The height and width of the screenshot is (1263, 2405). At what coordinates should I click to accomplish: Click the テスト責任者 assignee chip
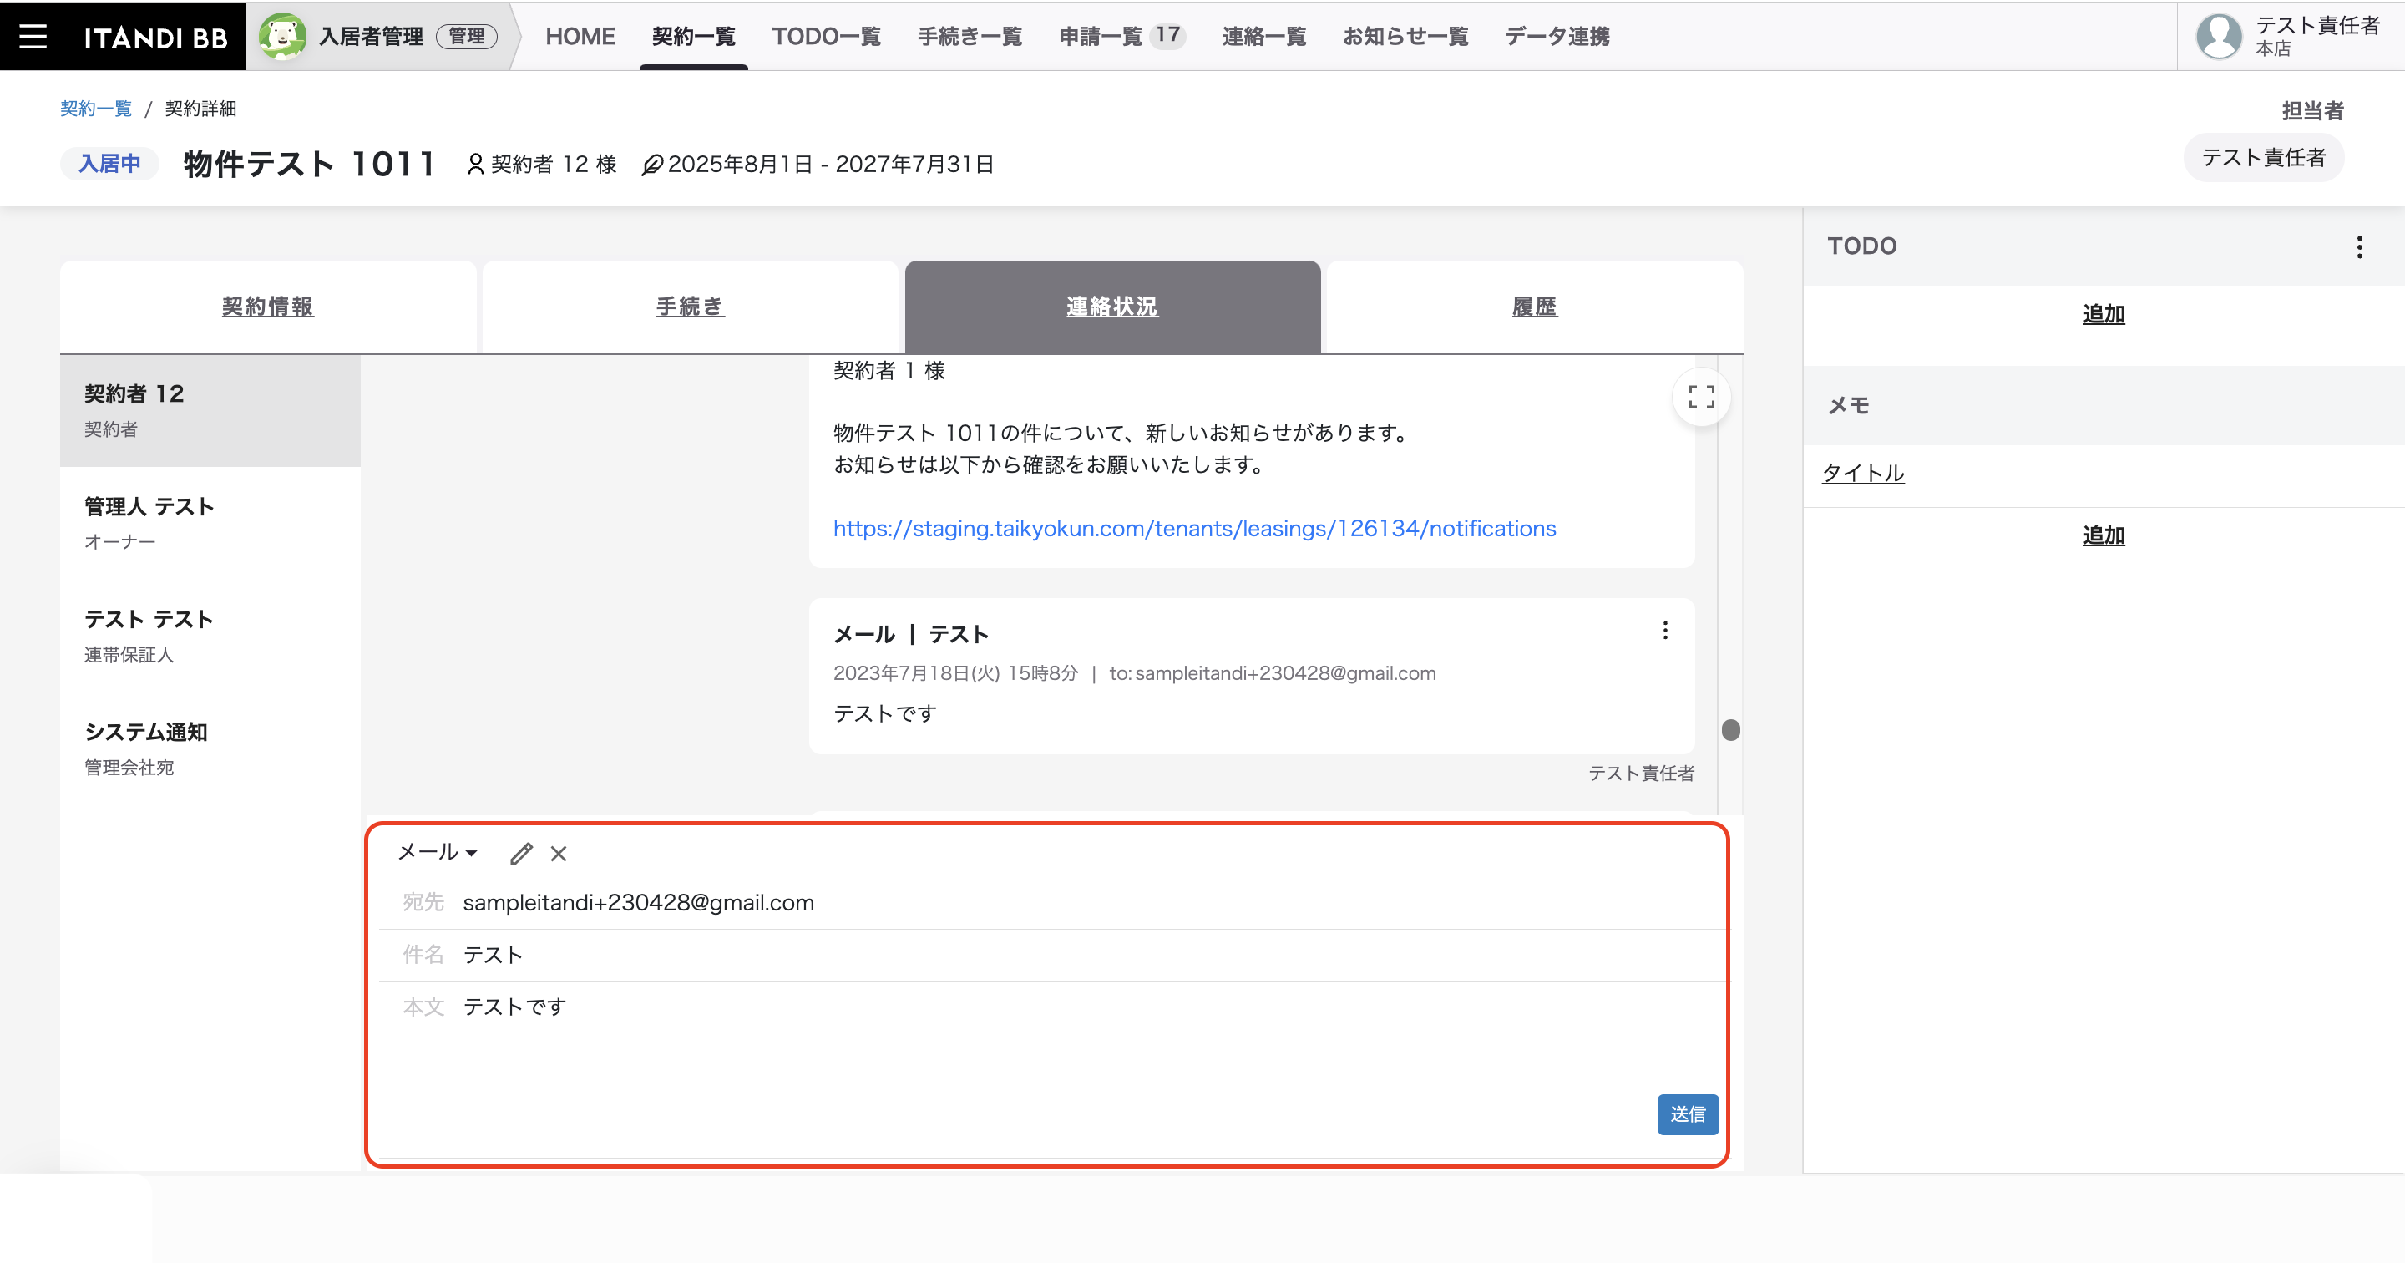[2263, 158]
